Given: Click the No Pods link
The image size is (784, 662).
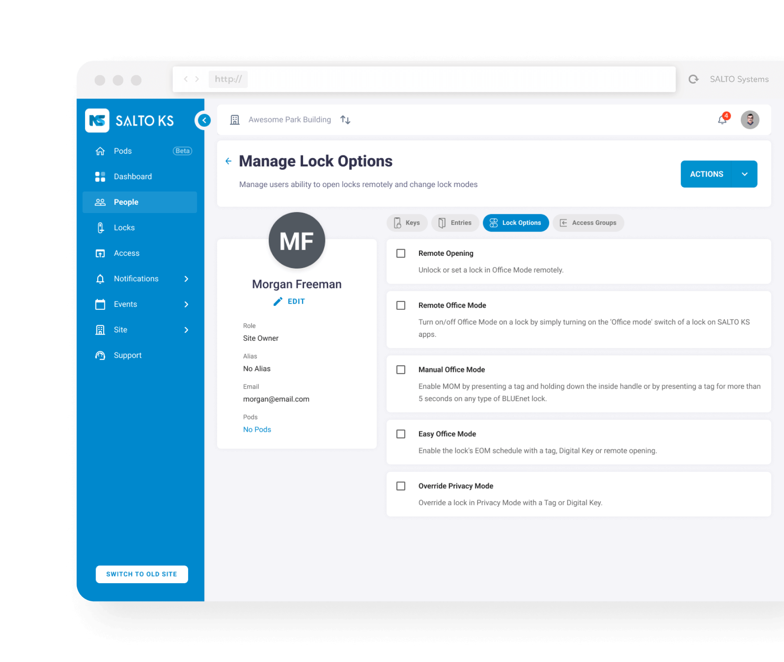Looking at the screenshot, I should click(x=257, y=430).
